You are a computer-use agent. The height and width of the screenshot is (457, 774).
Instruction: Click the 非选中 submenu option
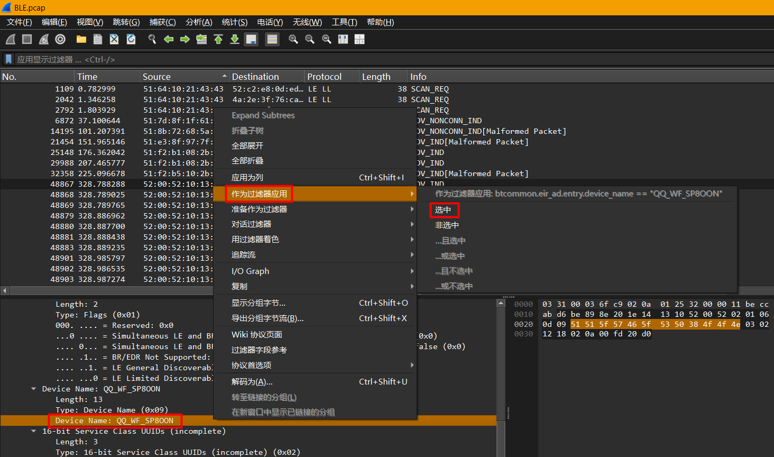[x=447, y=225]
